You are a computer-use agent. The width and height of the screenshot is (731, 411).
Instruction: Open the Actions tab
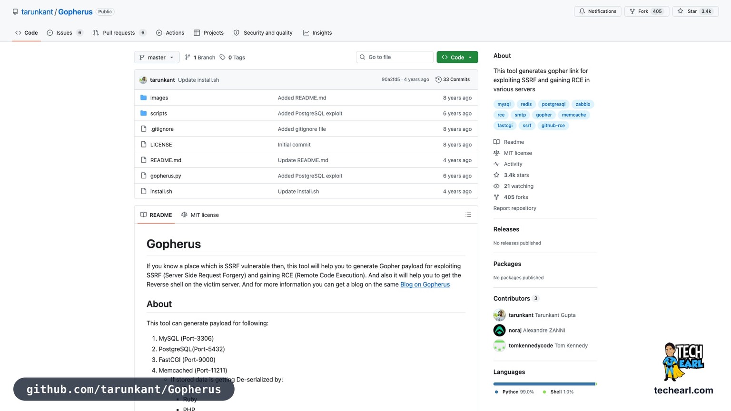[170, 33]
